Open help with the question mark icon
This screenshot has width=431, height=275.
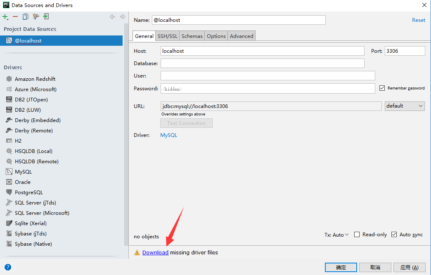click(x=8, y=267)
